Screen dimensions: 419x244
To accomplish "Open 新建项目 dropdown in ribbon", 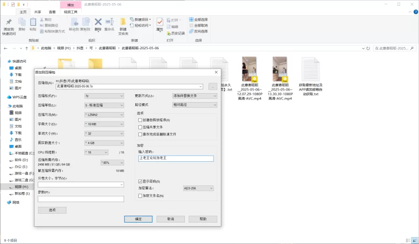I will (x=140, y=19).
